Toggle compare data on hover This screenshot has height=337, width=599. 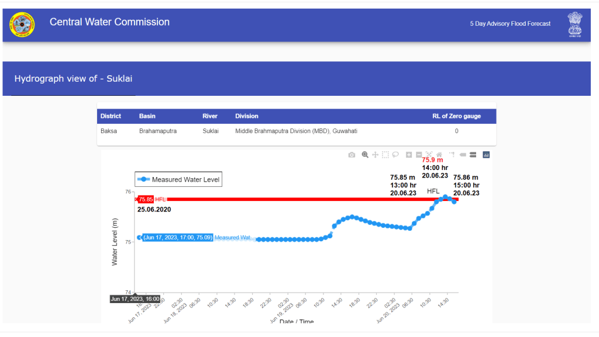(473, 155)
